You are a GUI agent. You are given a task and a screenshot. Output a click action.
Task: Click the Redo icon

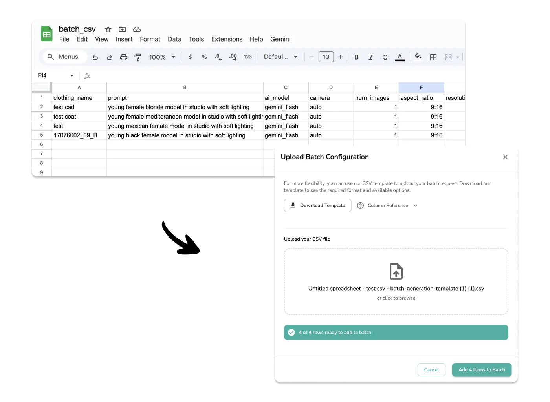pyautogui.click(x=109, y=57)
